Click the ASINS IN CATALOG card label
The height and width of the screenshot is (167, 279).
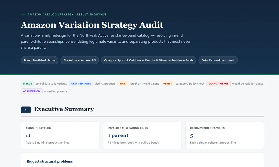(38, 128)
